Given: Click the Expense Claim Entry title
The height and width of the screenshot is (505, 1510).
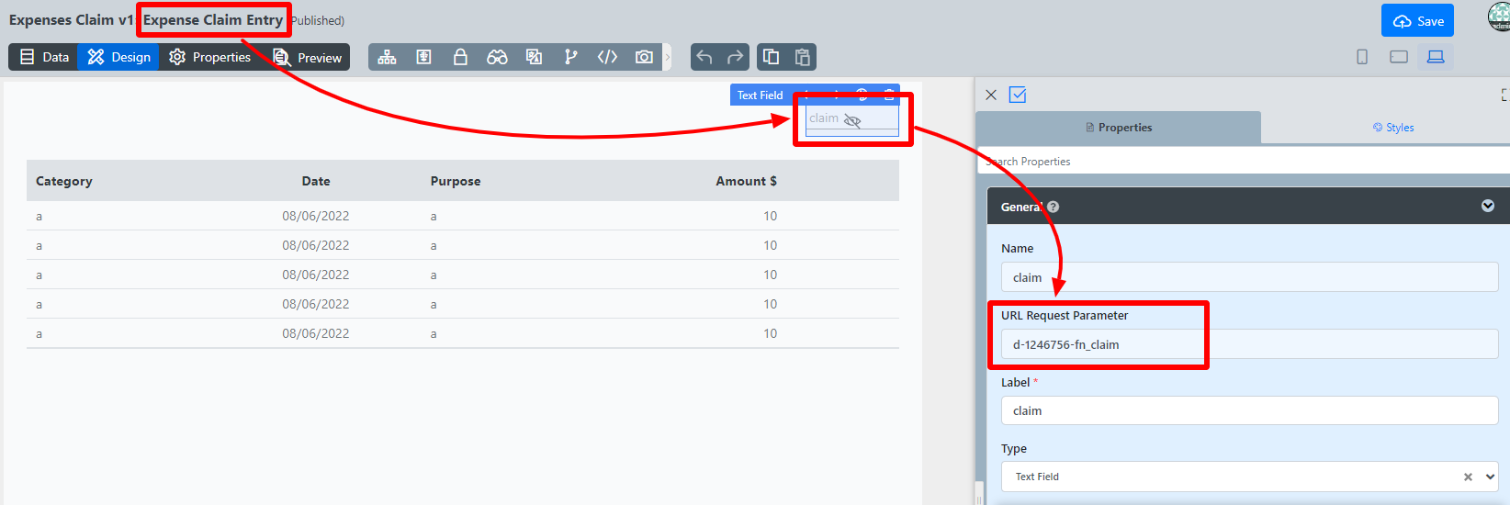Looking at the screenshot, I should point(213,19).
